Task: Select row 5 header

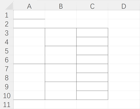Action: click(7, 50)
